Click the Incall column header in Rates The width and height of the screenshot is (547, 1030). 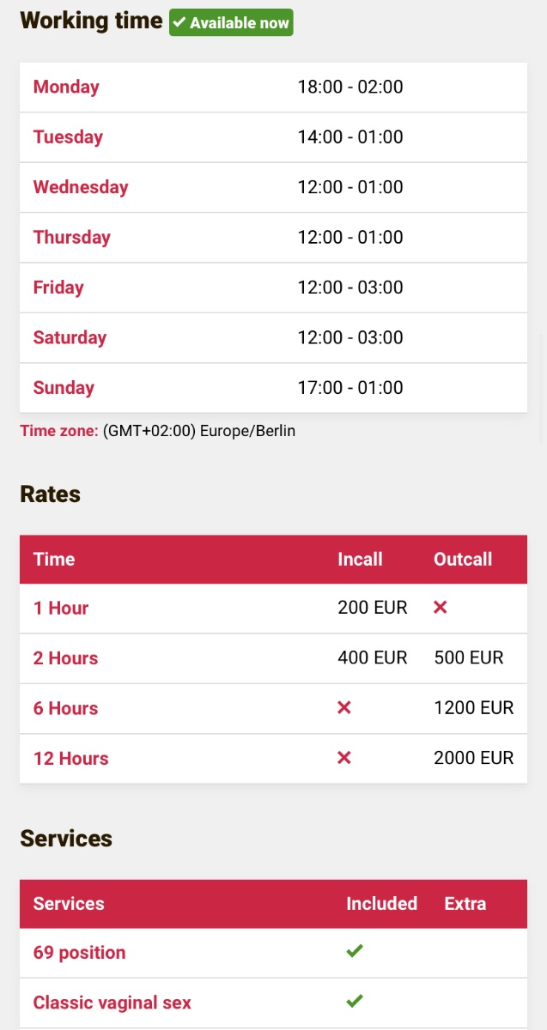point(360,560)
